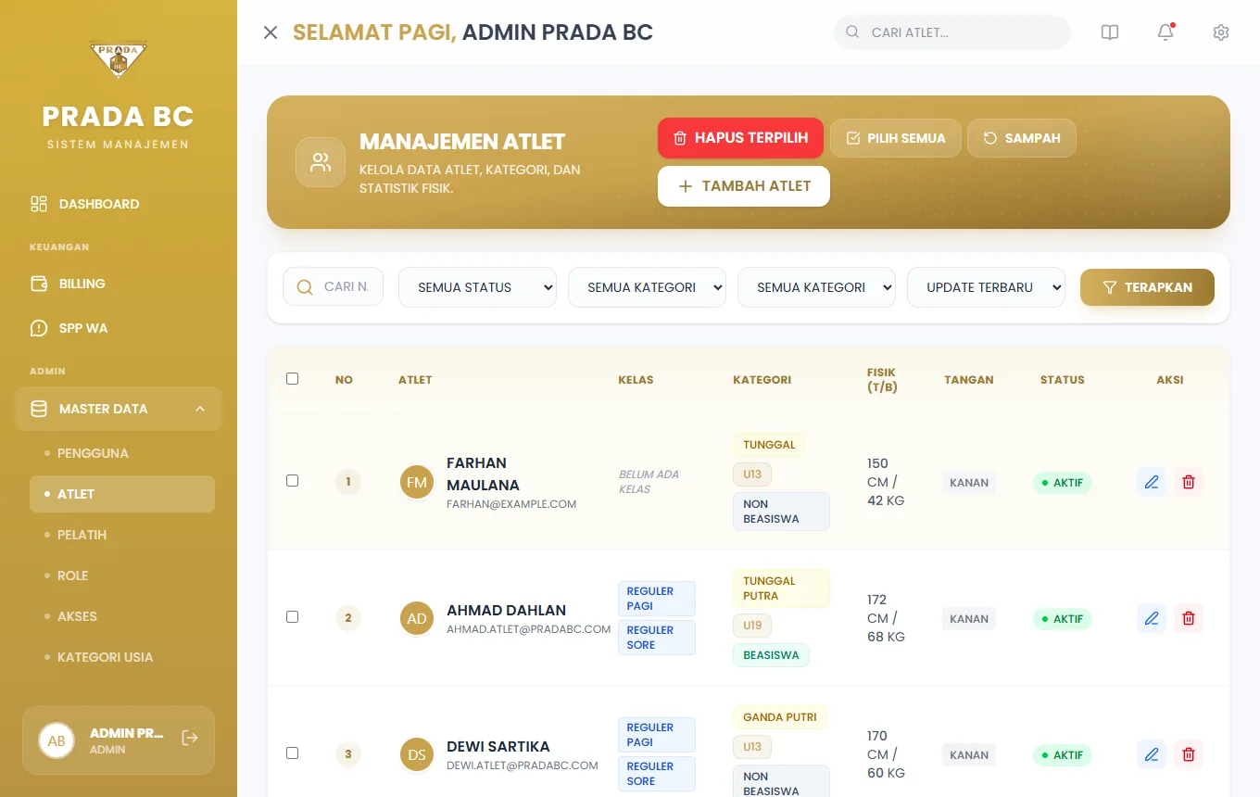1260x797 pixels.
Task: Open SPP WA in sidebar
Action: point(119,328)
